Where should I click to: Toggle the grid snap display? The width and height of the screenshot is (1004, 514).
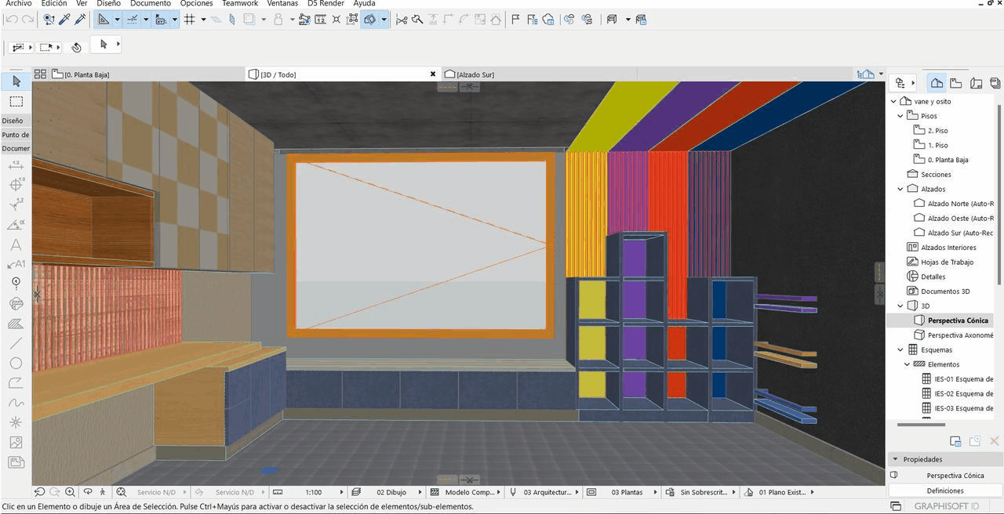(189, 20)
